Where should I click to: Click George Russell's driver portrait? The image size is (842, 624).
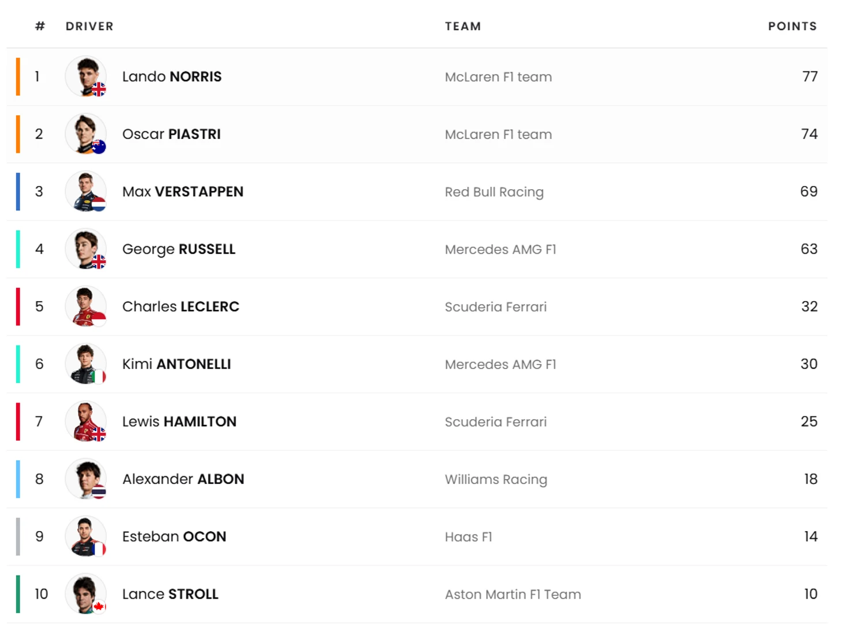pos(86,249)
